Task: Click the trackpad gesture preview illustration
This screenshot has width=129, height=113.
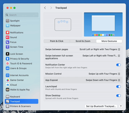Action: pos(63,24)
